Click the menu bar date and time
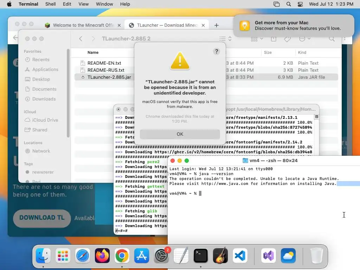 point(331,4)
